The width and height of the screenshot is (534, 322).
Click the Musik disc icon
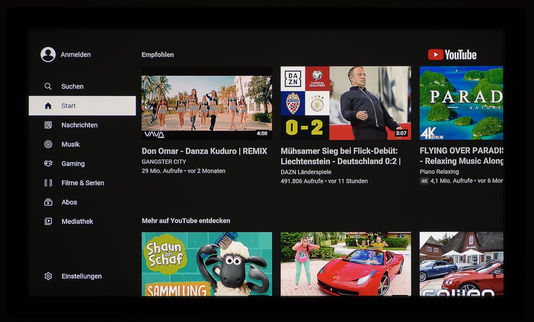pos(48,144)
